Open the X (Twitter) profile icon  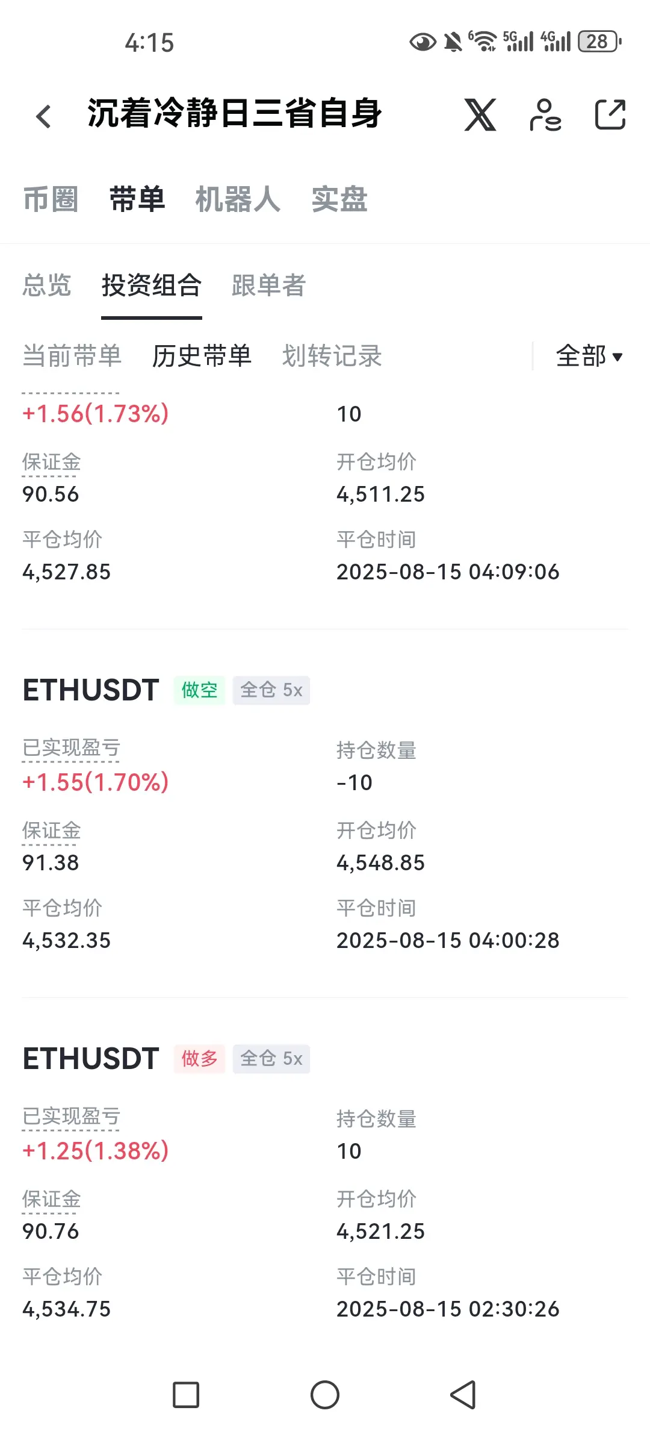(480, 114)
